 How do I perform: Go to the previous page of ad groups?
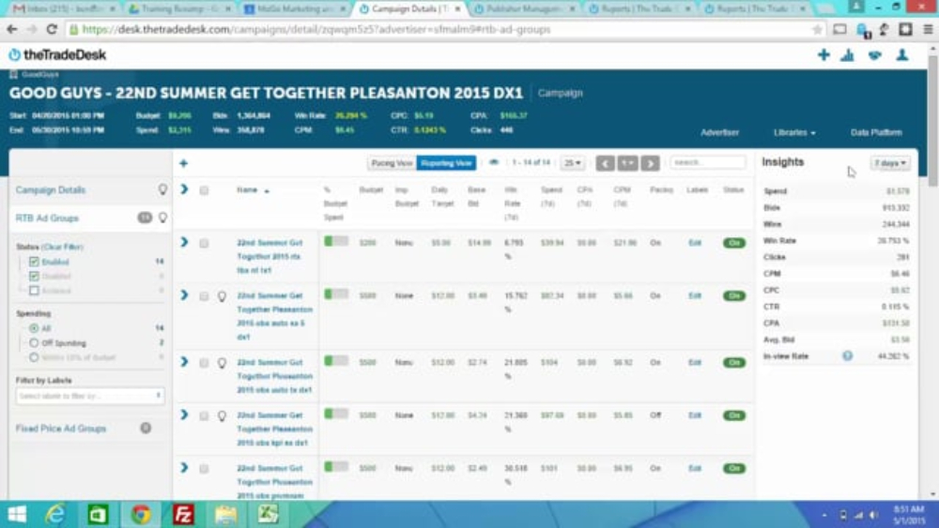coord(605,162)
